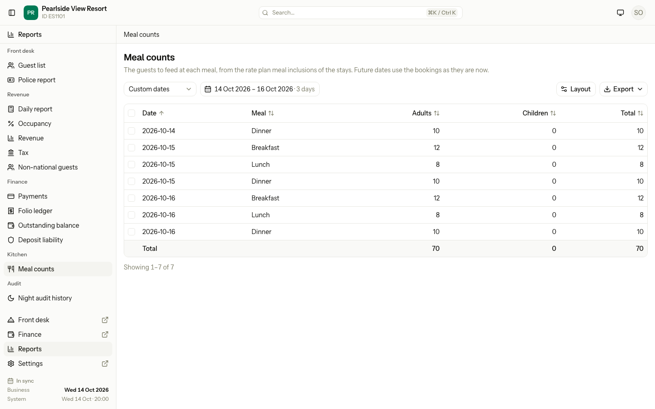Check the 2026-10-14 Dinner row checkbox
Screen dimensions: 655x409
pyautogui.click(x=131, y=131)
